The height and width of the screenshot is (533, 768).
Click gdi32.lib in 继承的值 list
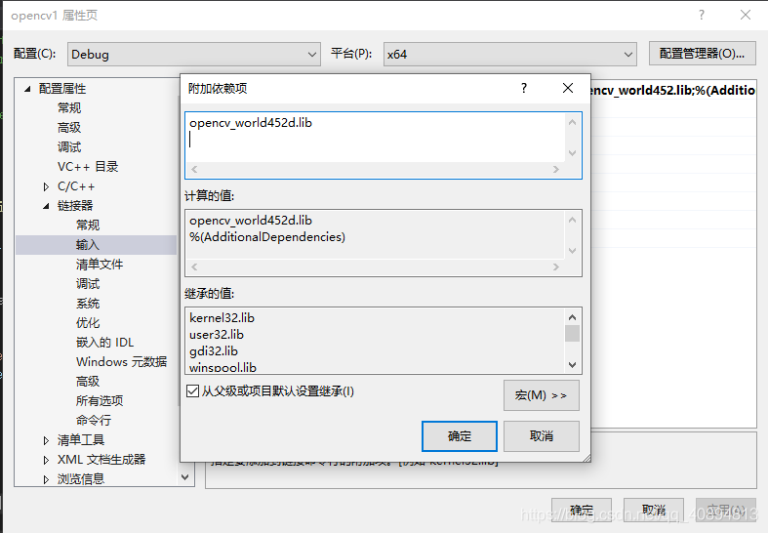(x=214, y=351)
